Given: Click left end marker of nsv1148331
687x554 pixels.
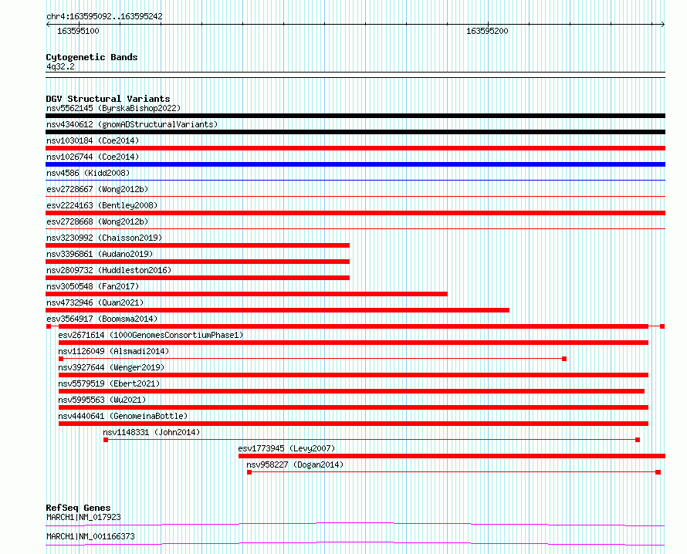Looking at the screenshot, I should (x=106, y=440).
